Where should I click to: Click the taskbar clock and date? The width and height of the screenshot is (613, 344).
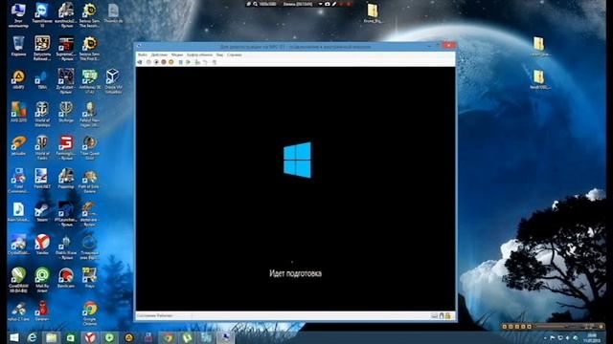pyautogui.click(x=592, y=337)
